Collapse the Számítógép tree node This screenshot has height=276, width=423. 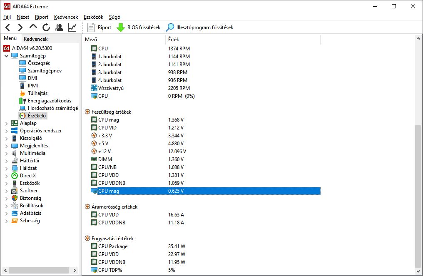7,56
